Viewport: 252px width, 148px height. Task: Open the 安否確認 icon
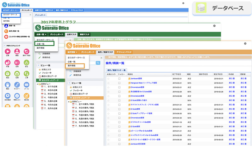click(8, 96)
